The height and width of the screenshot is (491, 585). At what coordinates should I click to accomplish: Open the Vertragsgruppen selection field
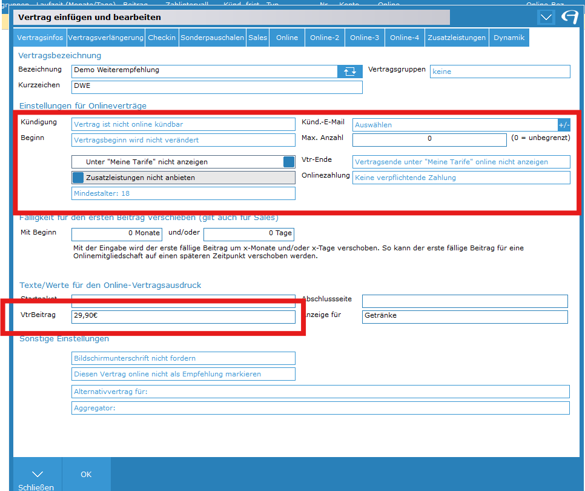500,72
